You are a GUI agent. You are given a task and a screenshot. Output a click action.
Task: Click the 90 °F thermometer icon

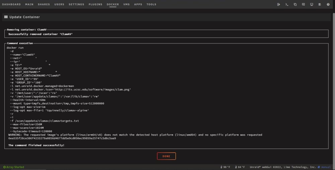tap(221, 167)
